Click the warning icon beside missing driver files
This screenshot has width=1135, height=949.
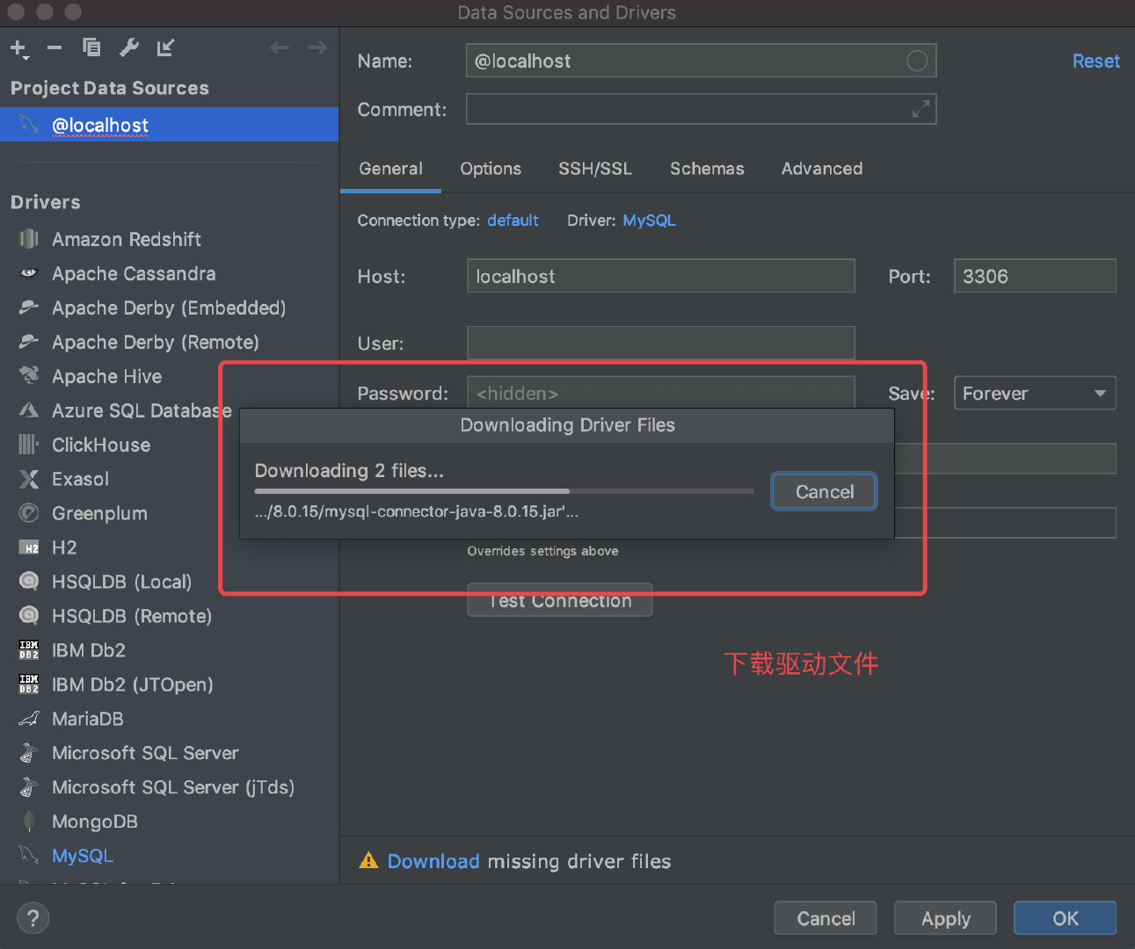[x=368, y=861]
